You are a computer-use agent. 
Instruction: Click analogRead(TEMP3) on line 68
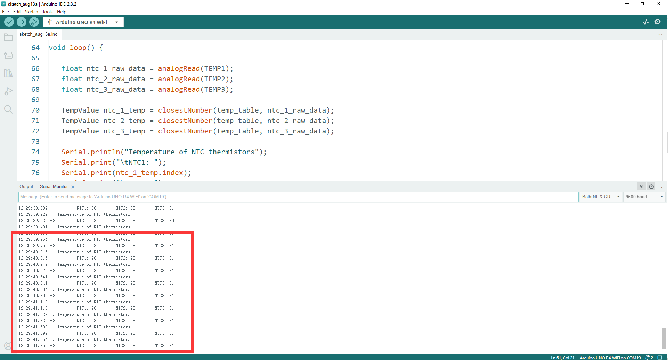tap(194, 89)
